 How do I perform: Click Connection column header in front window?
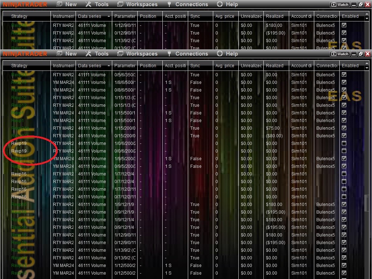point(327,66)
